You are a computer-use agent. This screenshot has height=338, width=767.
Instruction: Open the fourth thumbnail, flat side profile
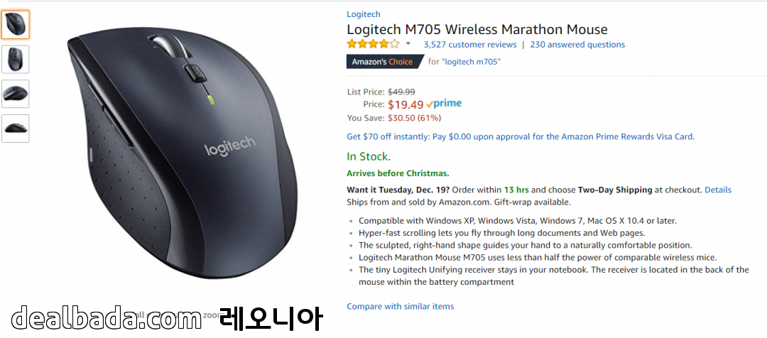[x=15, y=129]
